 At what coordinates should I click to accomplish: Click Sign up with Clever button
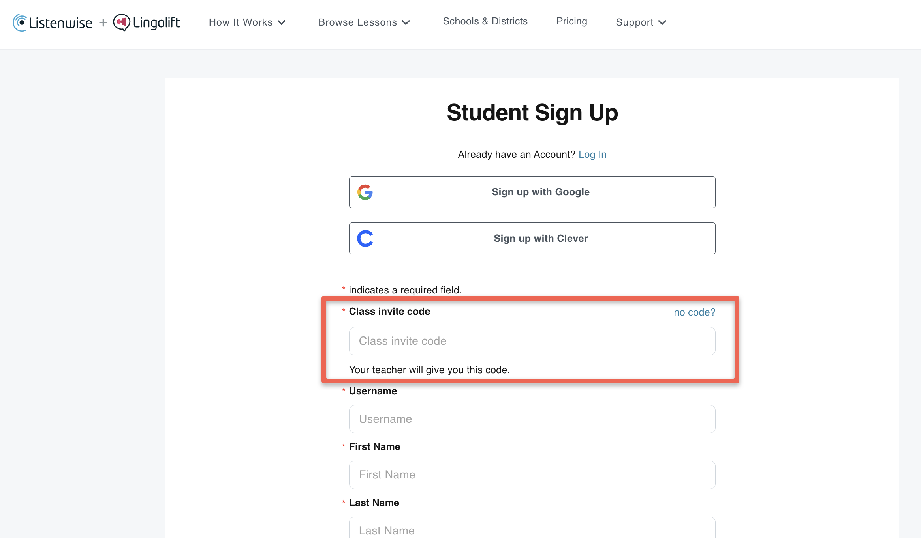[x=532, y=239]
